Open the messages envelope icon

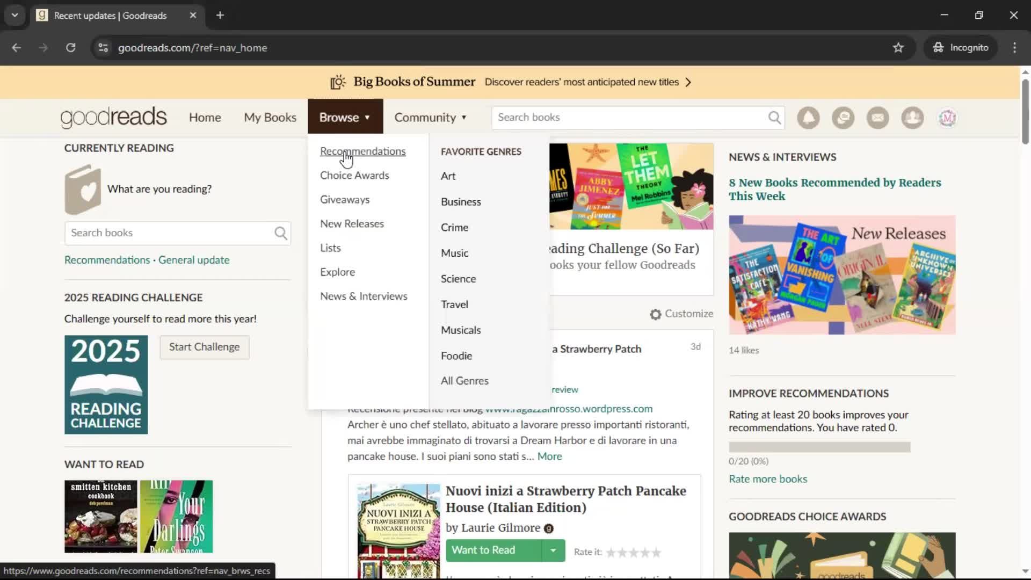(x=878, y=118)
